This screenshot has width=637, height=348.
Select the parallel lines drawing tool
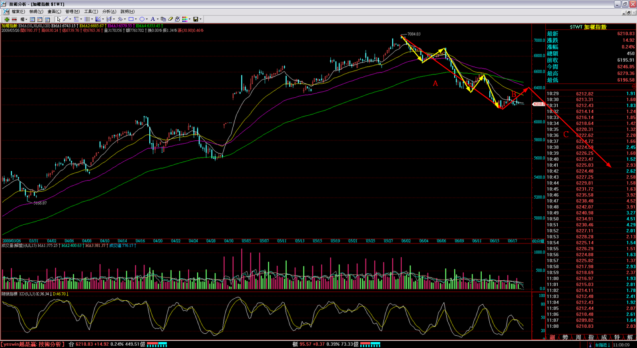coord(120,19)
